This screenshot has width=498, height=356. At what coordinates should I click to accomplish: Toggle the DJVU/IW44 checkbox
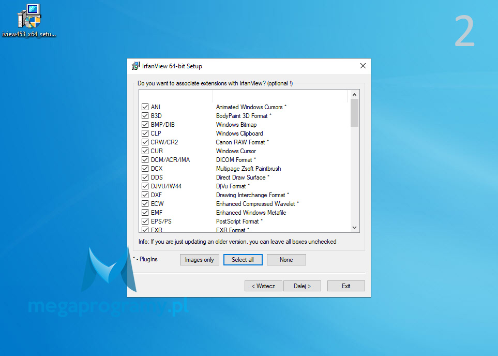click(x=145, y=186)
